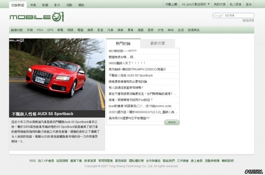Image resolution: width=265 pixels, height=175 pixels.
Task: Click the red Audi S5 feature photo
Action: click(57, 74)
